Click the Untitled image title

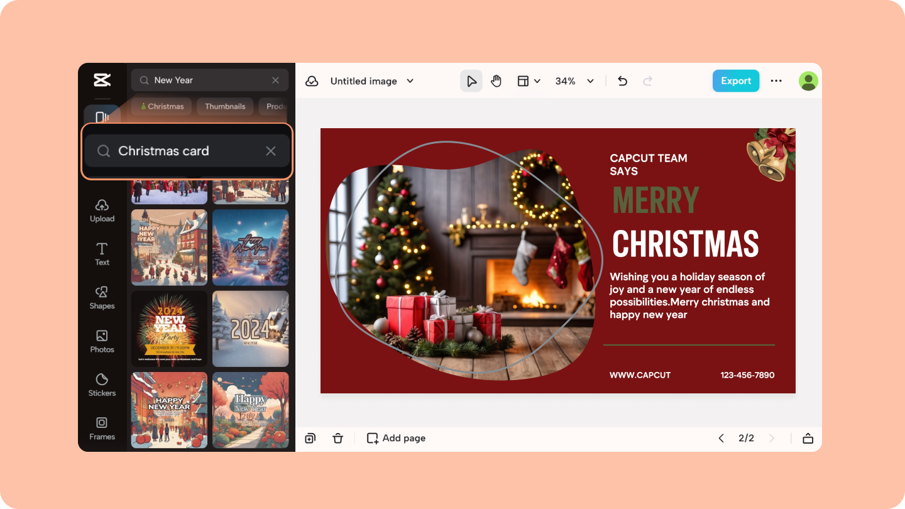(364, 81)
